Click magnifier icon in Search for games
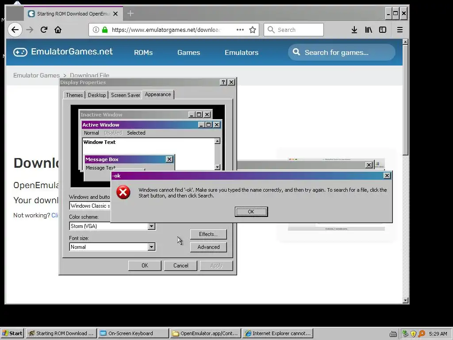 [x=296, y=52]
